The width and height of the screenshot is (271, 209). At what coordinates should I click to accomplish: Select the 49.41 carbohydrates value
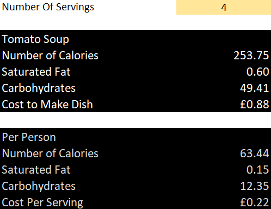(x=254, y=88)
